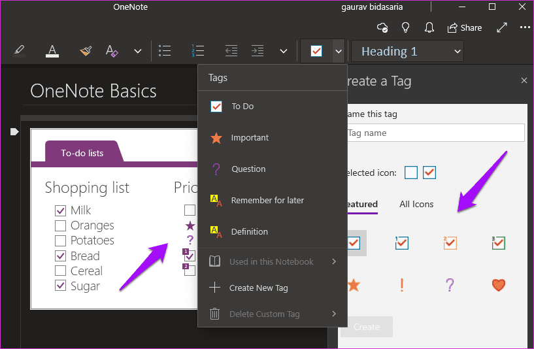
Task: Expand Used in this Notebook submenu
Action: pyautogui.click(x=273, y=261)
